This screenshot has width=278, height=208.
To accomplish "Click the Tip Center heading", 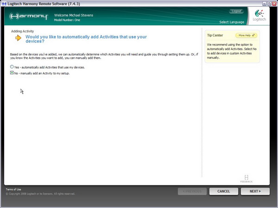I will [x=215, y=36].
